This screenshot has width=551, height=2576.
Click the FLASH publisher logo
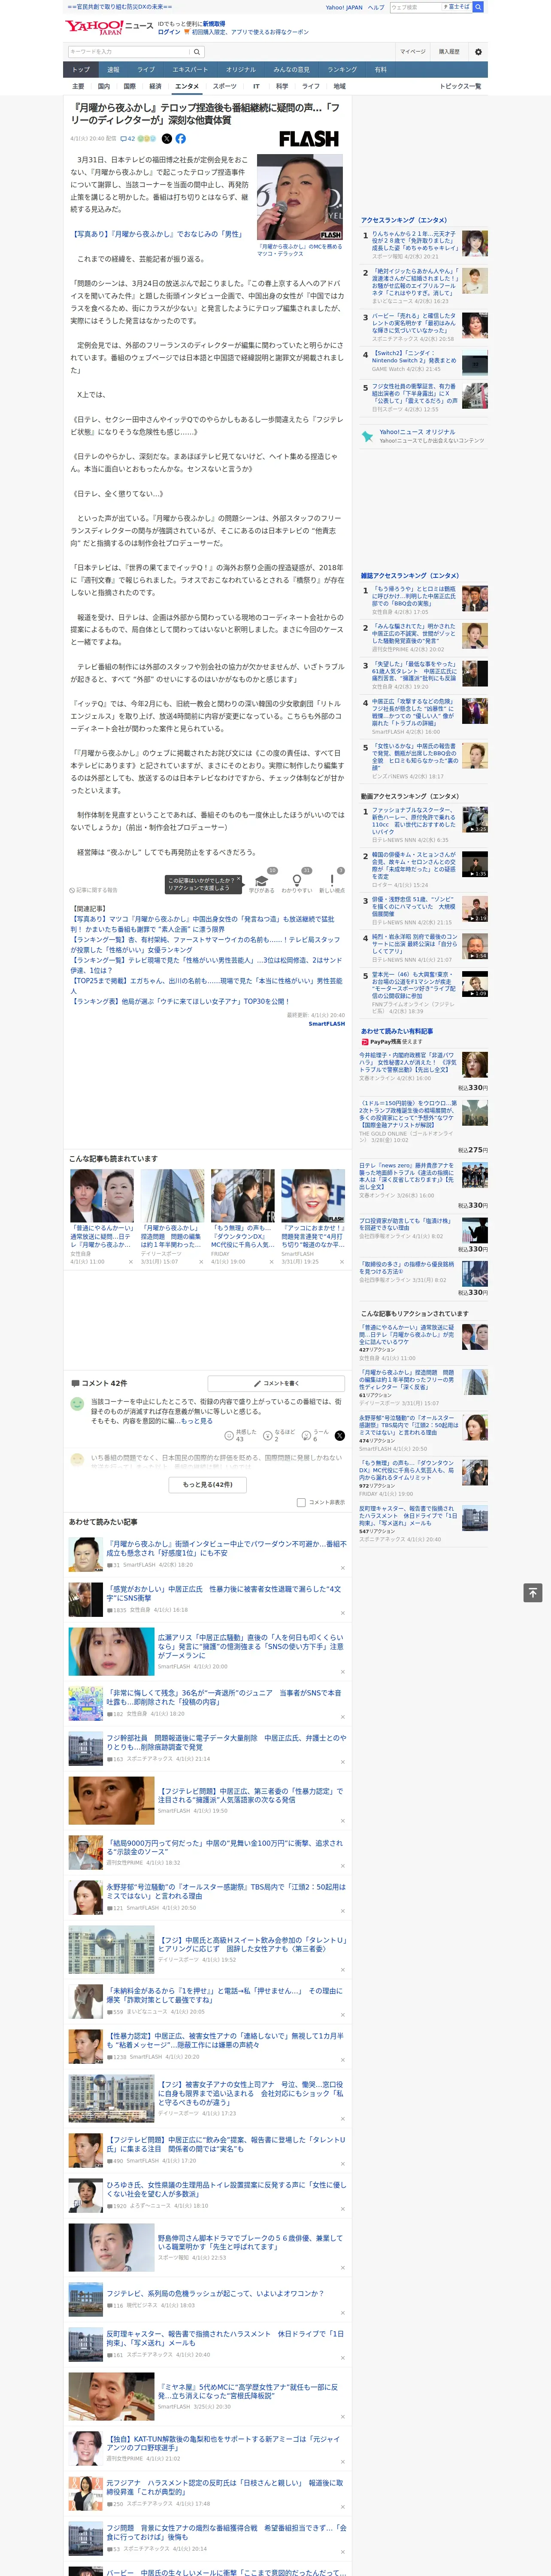pos(308,139)
